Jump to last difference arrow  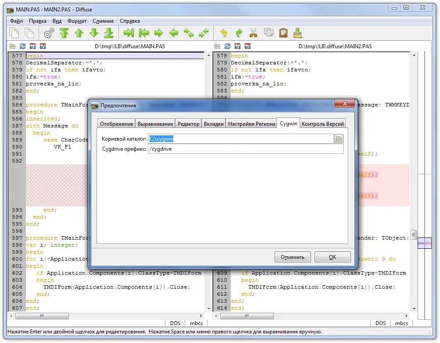point(109,33)
